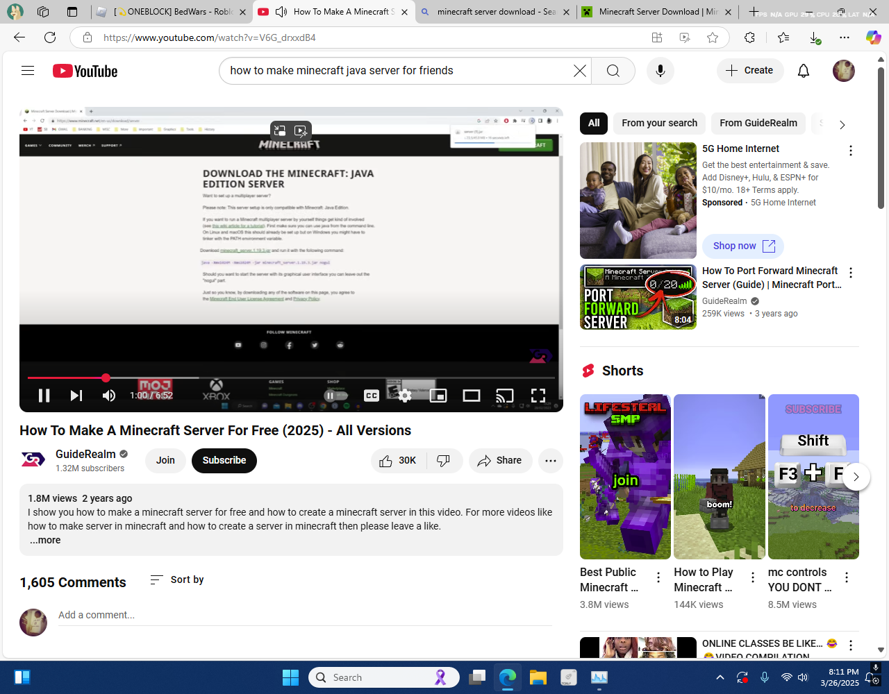
Task: Show hidden system tray icons
Action: click(x=720, y=677)
